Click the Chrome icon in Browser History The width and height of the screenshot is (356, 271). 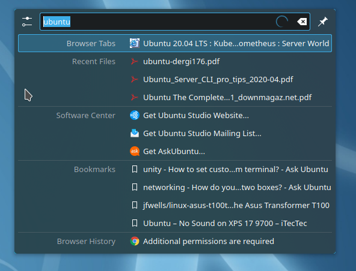tap(135, 241)
